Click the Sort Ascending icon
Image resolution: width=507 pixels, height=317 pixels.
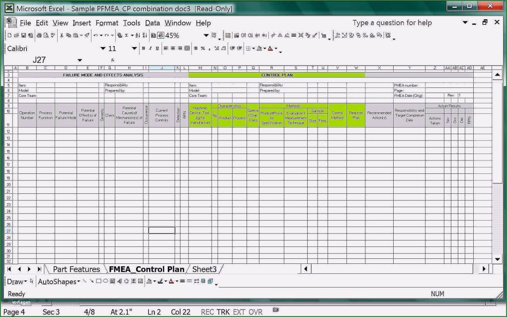coord(138,36)
